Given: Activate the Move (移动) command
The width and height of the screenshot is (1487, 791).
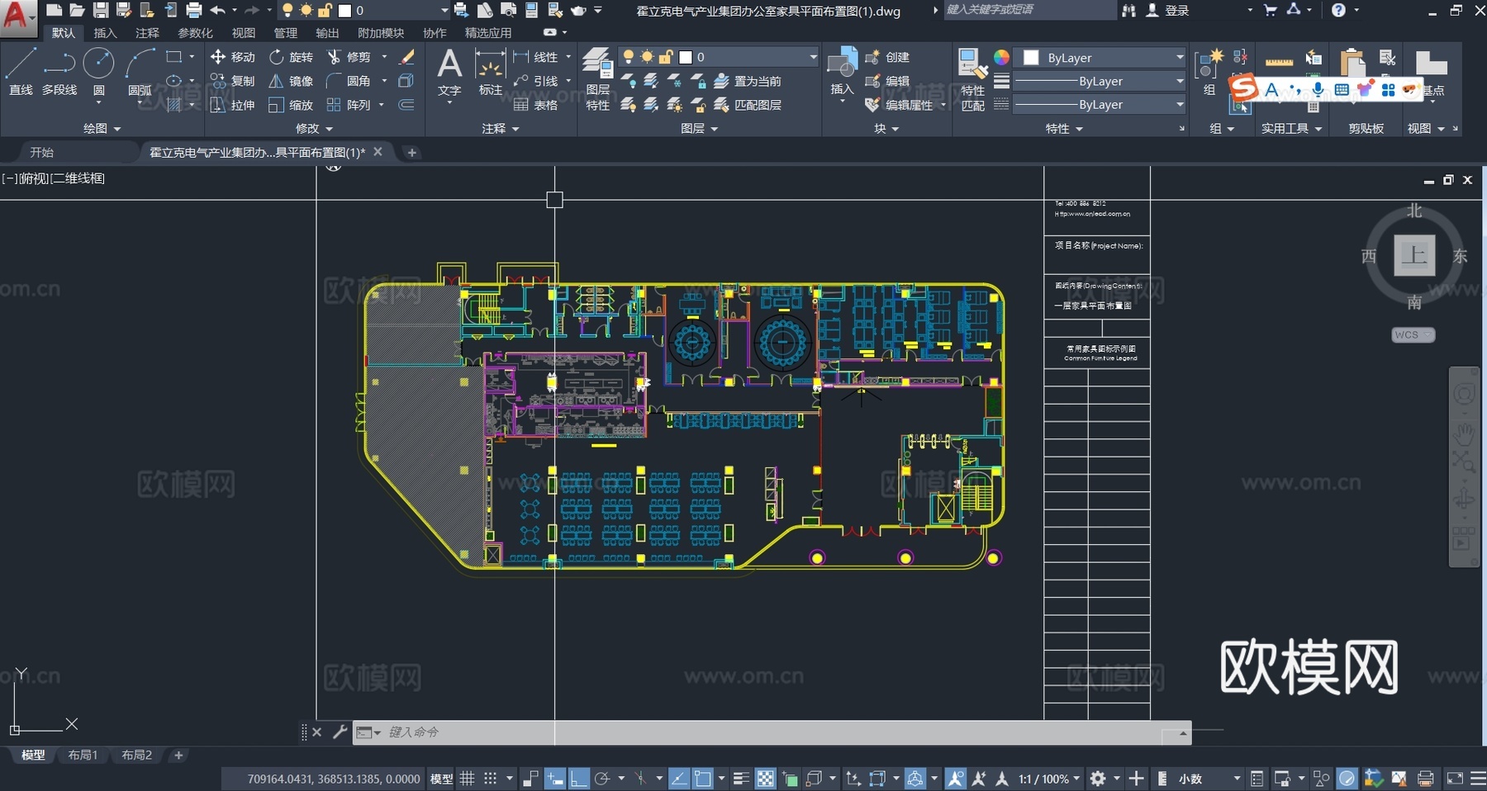Looking at the screenshot, I should pyautogui.click(x=233, y=57).
